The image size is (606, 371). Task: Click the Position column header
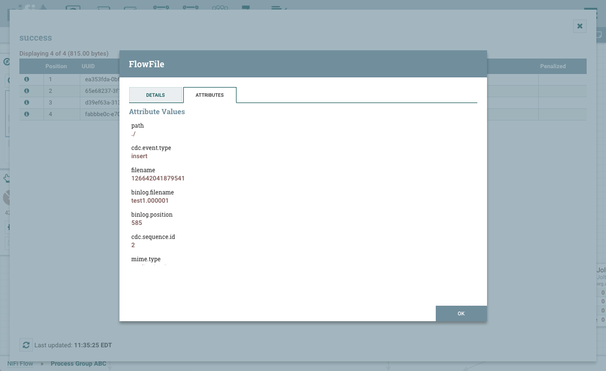tap(56, 66)
